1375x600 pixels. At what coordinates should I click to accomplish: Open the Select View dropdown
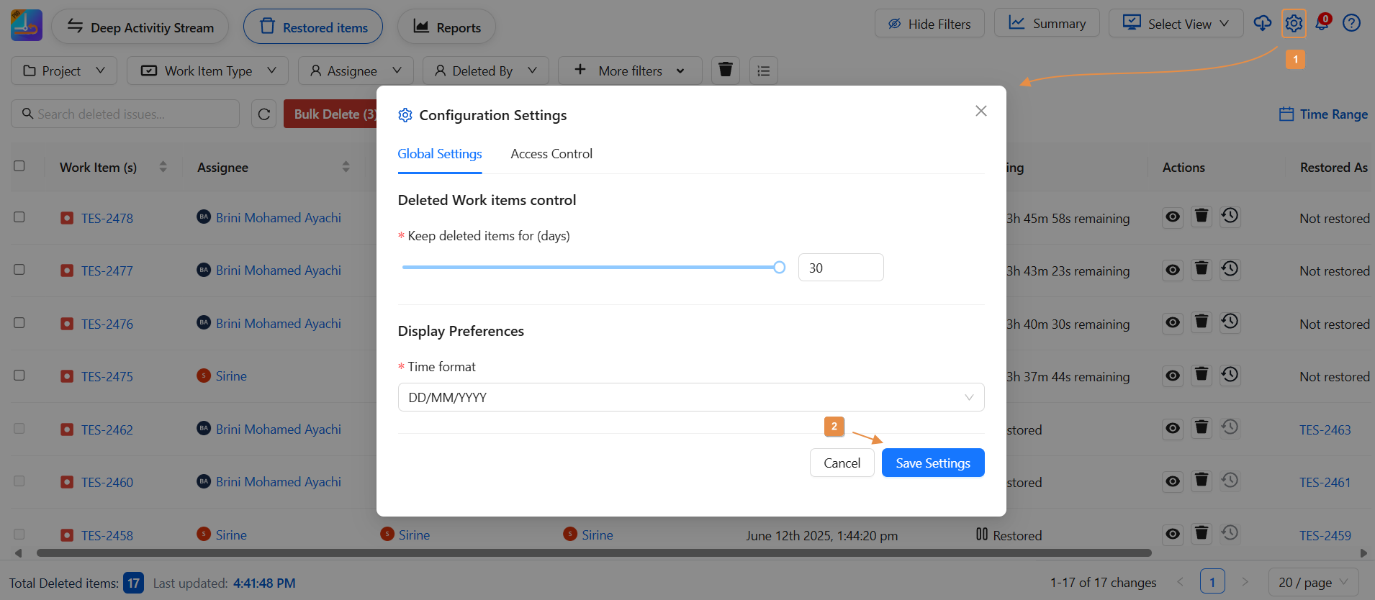pos(1176,24)
